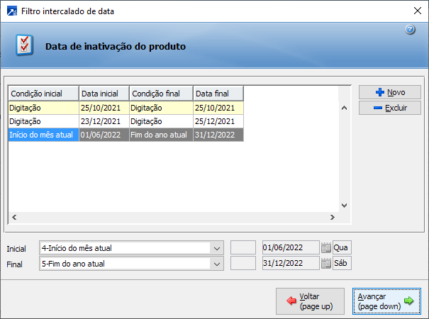This screenshot has height=319, width=429.
Task: Go back with Voltar (page up)
Action: (310, 301)
